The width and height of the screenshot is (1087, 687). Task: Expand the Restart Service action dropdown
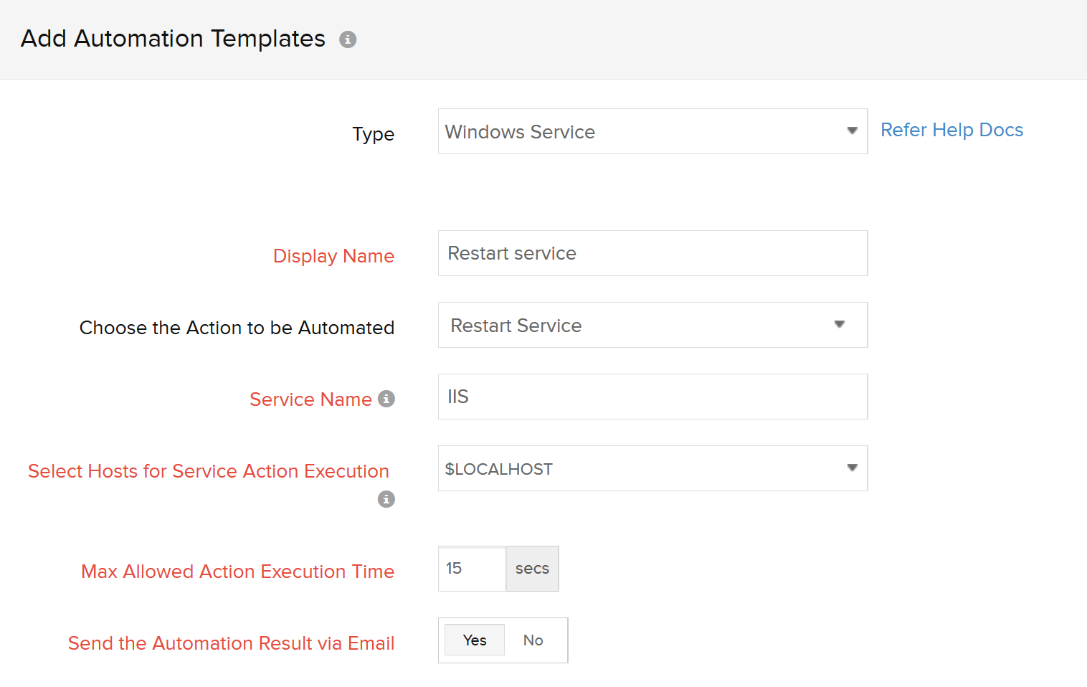[x=645, y=325]
